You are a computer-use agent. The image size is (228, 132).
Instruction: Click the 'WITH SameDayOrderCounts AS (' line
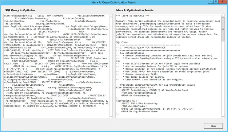pyautogui.click(x=135, y=88)
